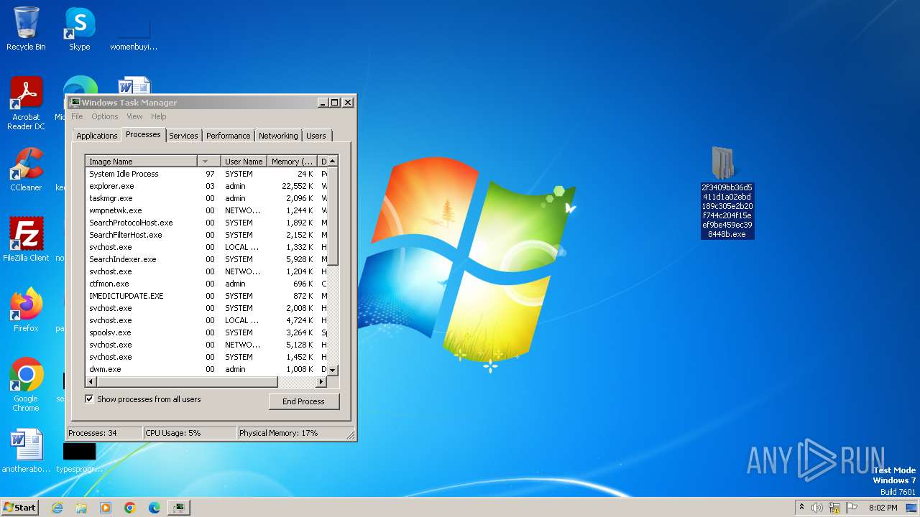Toggle Show processes from all users
Image resolution: width=920 pixels, height=517 pixels.
(90, 399)
